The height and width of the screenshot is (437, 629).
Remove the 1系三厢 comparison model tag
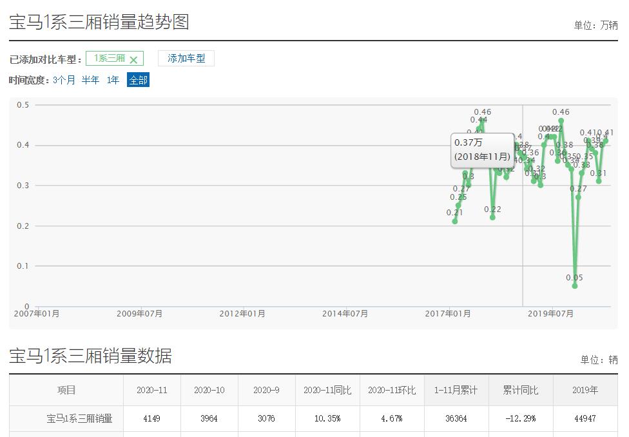tap(133, 60)
